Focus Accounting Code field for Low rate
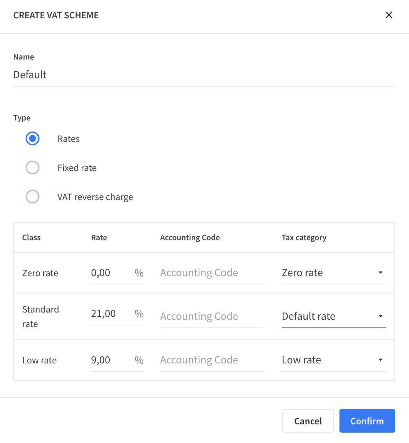This screenshot has height=443, width=409. pos(212,360)
